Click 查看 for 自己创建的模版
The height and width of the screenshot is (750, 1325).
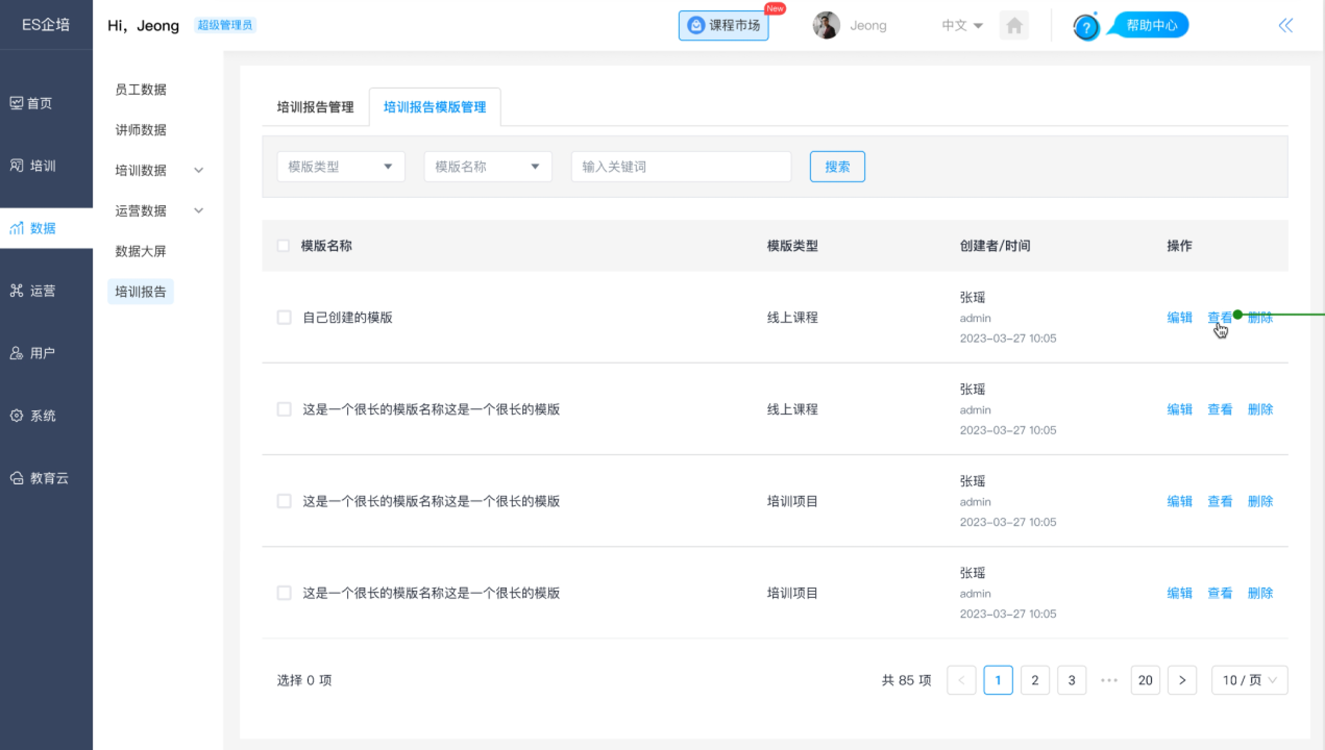pos(1220,317)
